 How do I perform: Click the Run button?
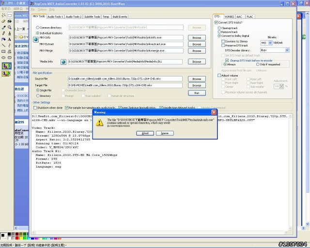click(x=197, y=93)
